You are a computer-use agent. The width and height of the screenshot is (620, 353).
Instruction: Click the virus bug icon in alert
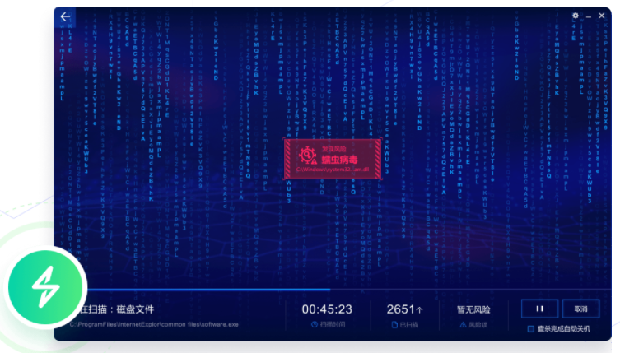[x=307, y=156]
